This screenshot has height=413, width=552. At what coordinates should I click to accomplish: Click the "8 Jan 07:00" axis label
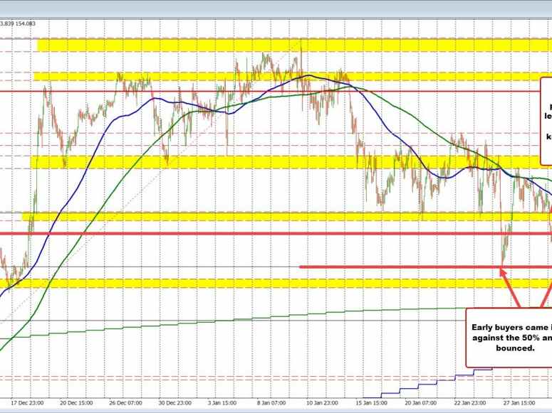click(271, 402)
